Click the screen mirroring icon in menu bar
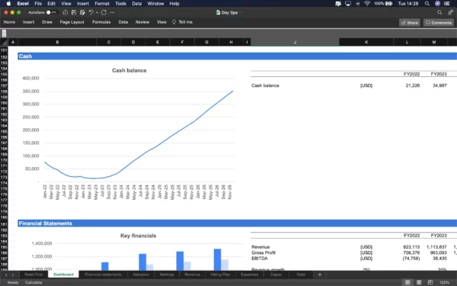Image resolution: width=457 pixels, height=286 pixels. (x=348, y=4)
